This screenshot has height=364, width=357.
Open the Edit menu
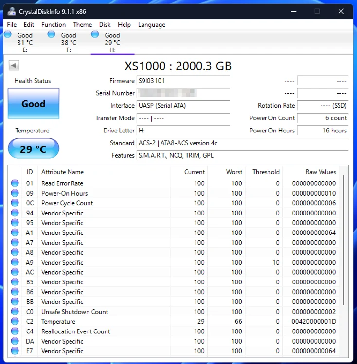[x=29, y=25]
